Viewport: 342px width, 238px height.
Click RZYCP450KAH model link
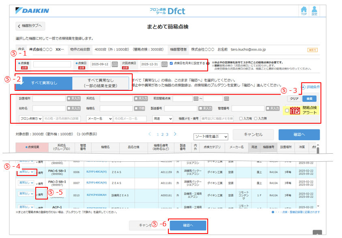[x=97, y=195]
